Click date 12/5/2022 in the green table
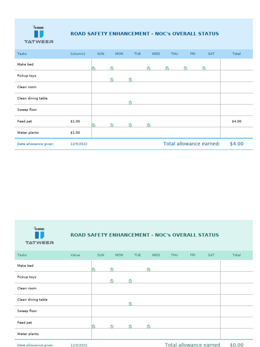The width and height of the screenshot is (260, 347). click(x=79, y=345)
